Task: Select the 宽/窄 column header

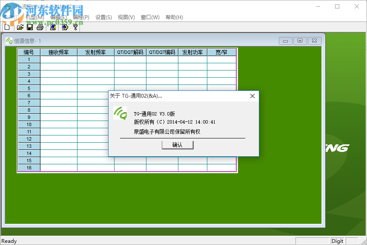Action: [221, 52]
